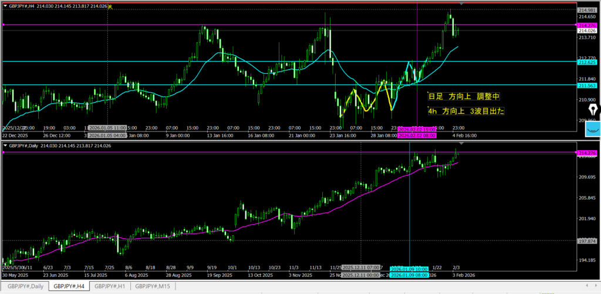The height and width of the screenshot is (294, 601).
Task: Click the 197.874 price label on Daily chart
Action: click(587, 240)
